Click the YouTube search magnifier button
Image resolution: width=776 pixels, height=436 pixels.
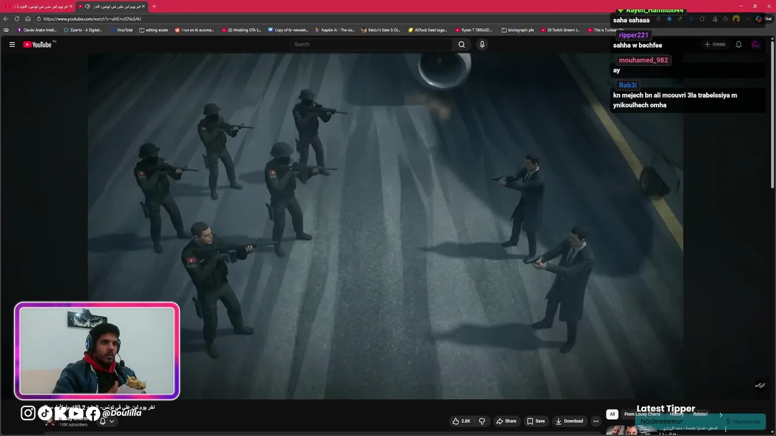[x=461, y=44]
